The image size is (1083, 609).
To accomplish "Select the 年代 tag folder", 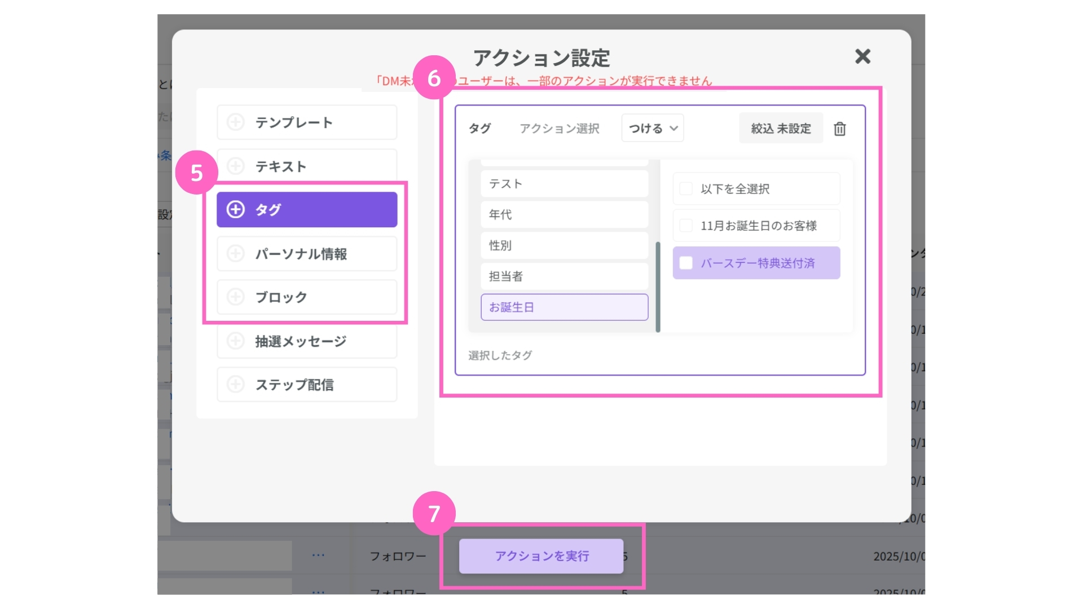I will pos(564,214).
